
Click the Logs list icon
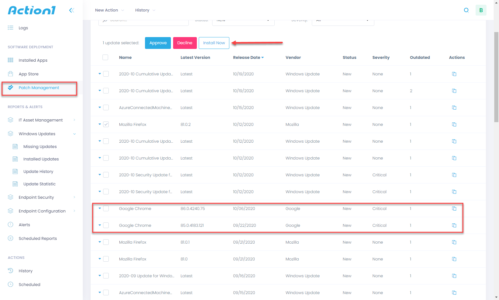(x=11, y=28)
